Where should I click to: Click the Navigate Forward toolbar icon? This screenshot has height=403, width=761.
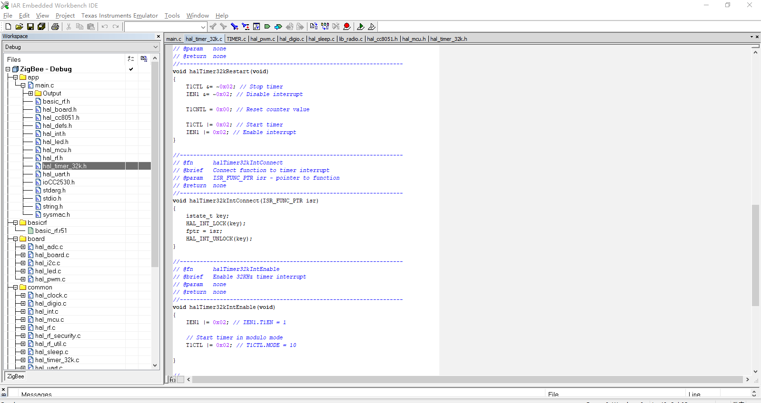click(x=300, y=27)
